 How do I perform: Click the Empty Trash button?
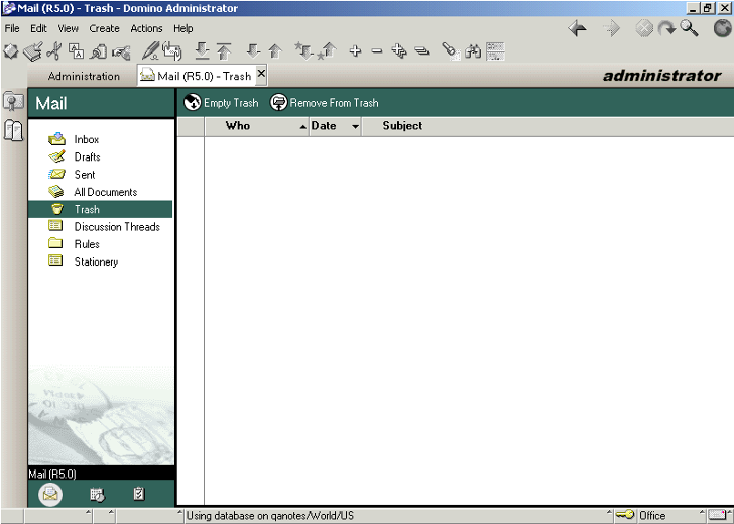(x=221, y=103)
